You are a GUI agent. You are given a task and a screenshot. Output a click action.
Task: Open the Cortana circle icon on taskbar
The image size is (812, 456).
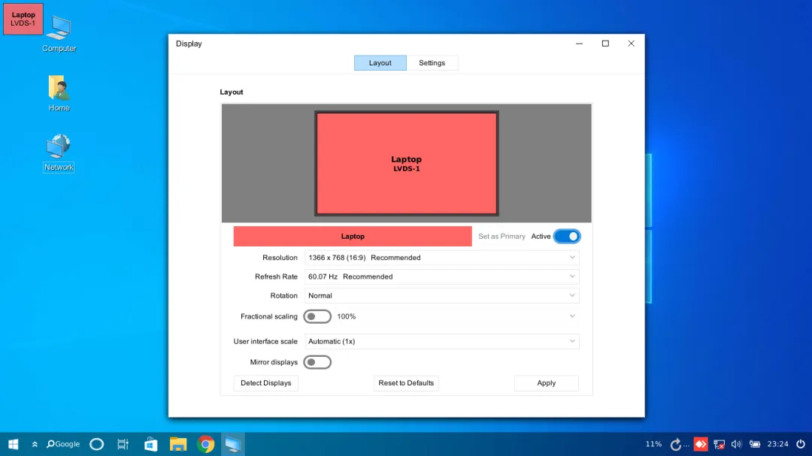[97, 444]
